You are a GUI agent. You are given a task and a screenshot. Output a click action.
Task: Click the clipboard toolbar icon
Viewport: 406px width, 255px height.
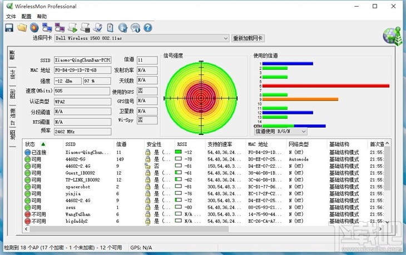tap(110, 28)
